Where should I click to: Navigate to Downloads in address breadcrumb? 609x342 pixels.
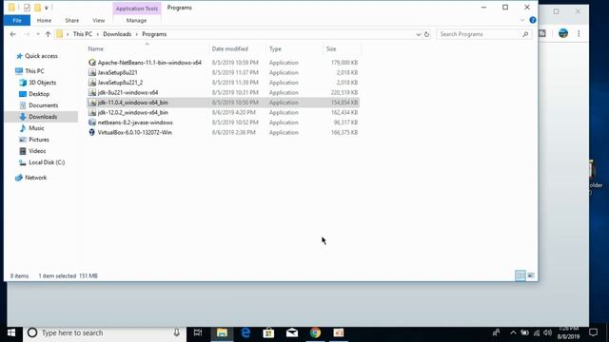pos(117,34)
